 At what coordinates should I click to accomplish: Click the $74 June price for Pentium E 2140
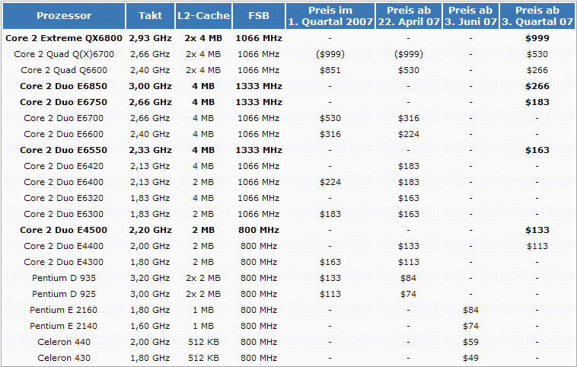click(x=470, y=326)
